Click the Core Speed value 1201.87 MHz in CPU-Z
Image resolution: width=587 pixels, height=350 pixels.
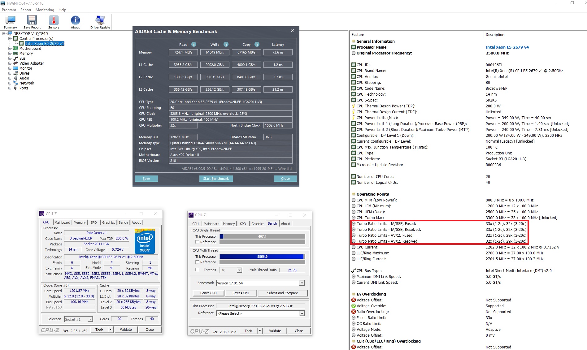80,291
